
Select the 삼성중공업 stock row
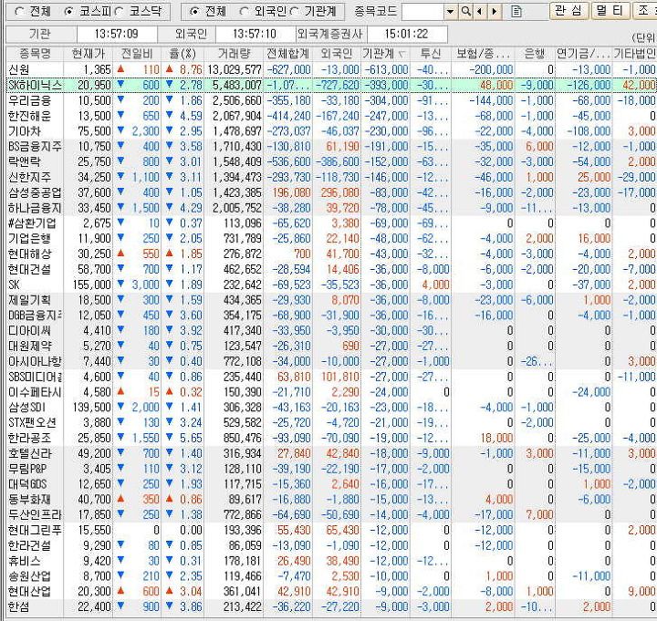331,192
